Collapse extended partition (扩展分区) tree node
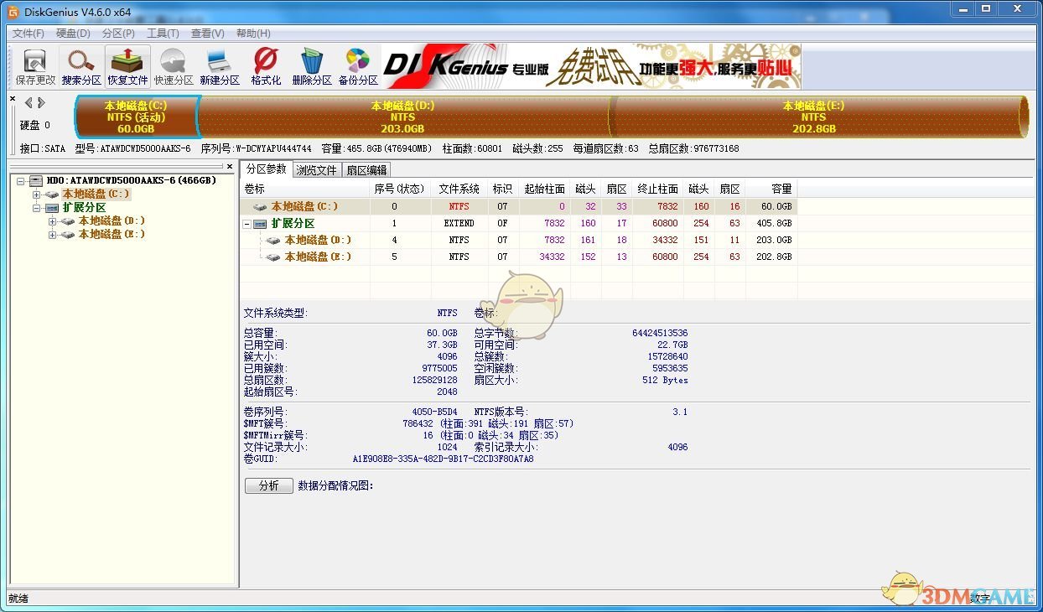The width and height of the screenshot is (1043, 612). [36, 208]
